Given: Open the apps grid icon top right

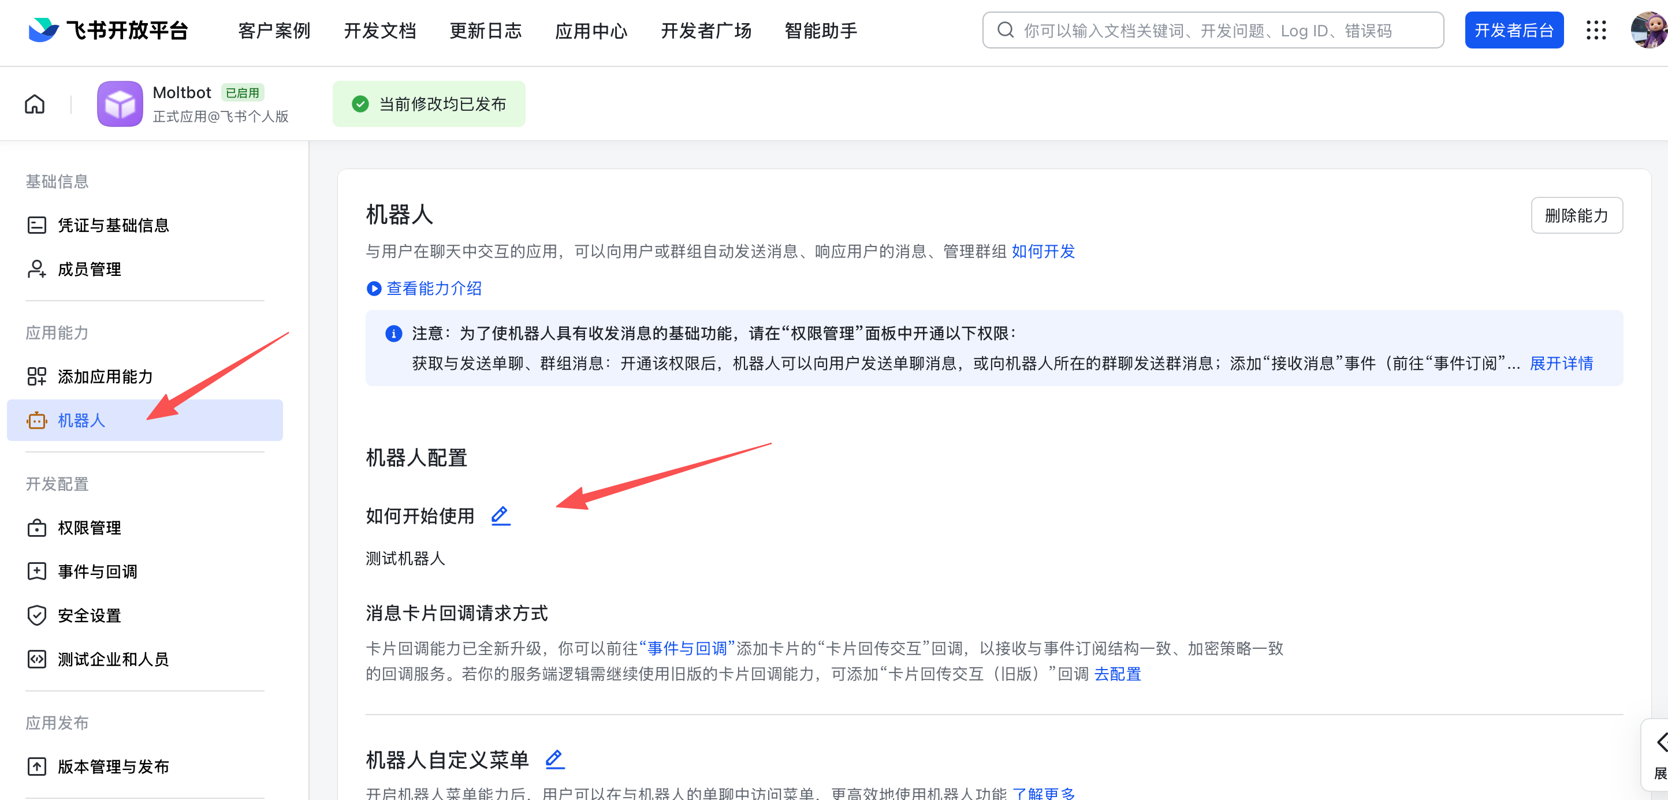Looking at the screenshot, I should tap(1597, 30).
